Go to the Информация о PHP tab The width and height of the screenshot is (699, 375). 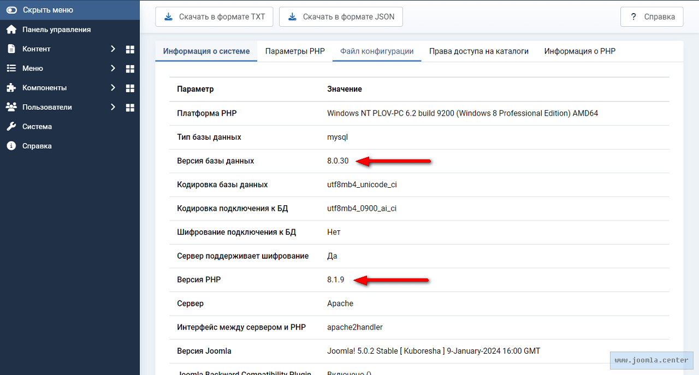(579, 51)
